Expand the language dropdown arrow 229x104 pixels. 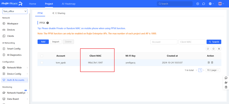tap(213, 4)
